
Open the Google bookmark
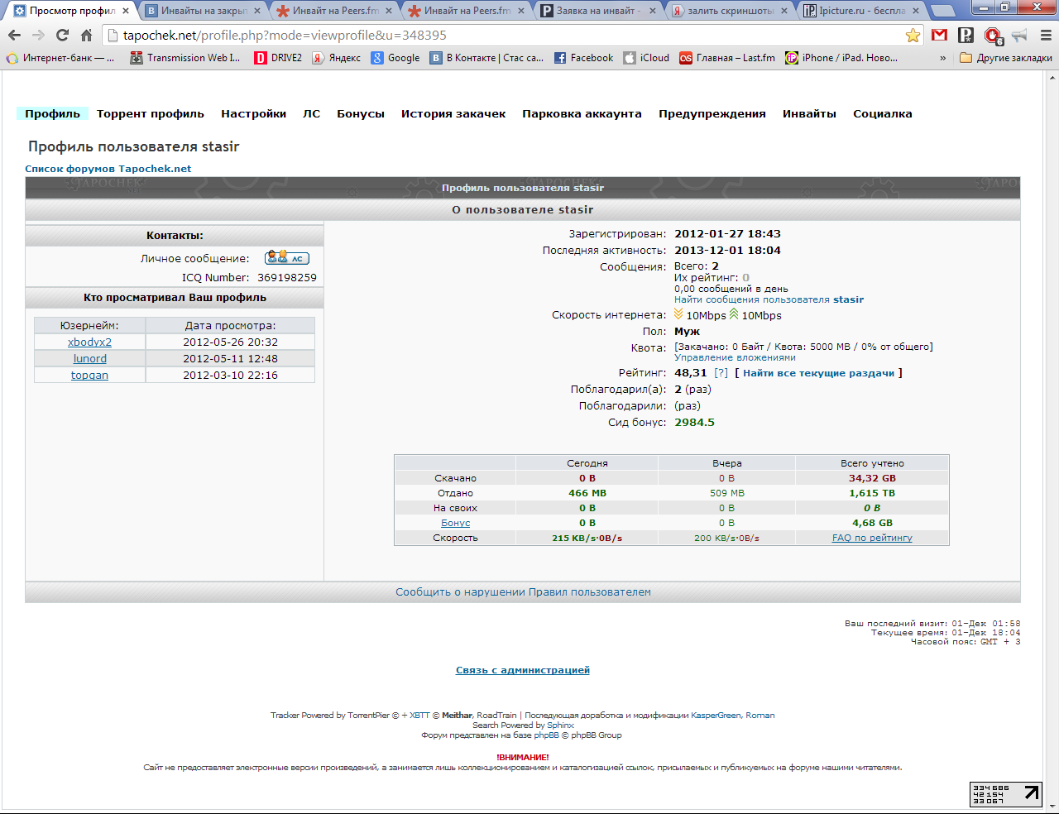(395, 58)
